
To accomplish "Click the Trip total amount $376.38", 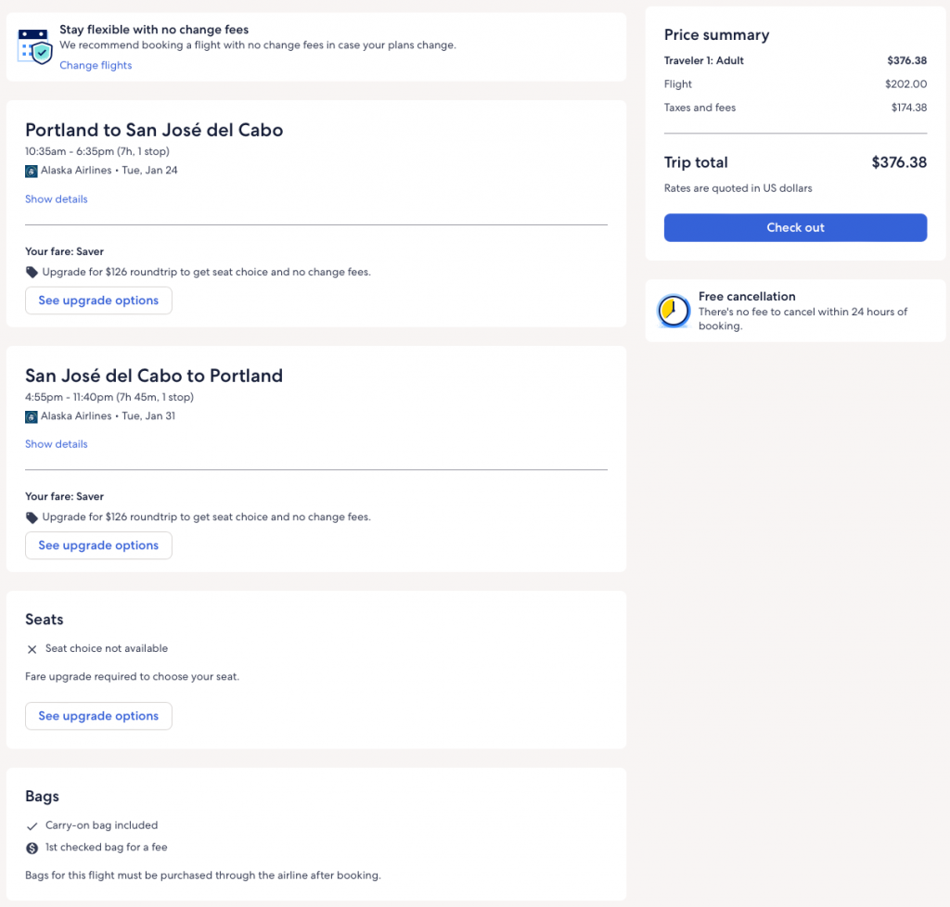I will (898, 162).
